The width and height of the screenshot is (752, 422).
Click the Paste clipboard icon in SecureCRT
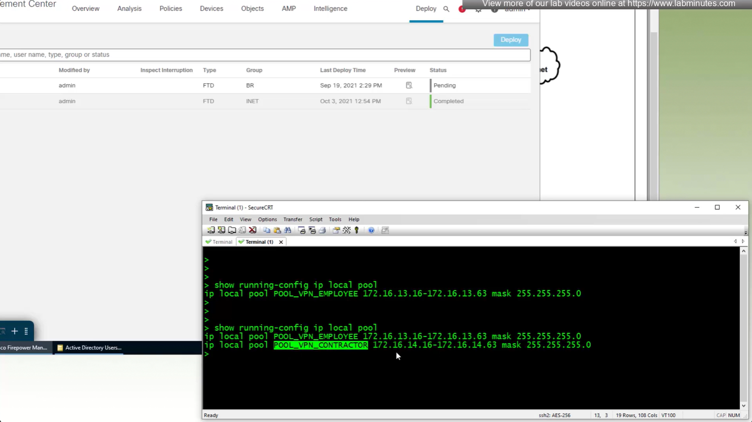pyautogui.click(x=277, y=230)
